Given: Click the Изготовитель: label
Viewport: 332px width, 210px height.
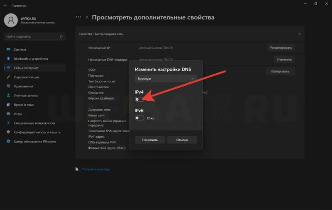Looking at the screenshot, I should coord(99,87).
